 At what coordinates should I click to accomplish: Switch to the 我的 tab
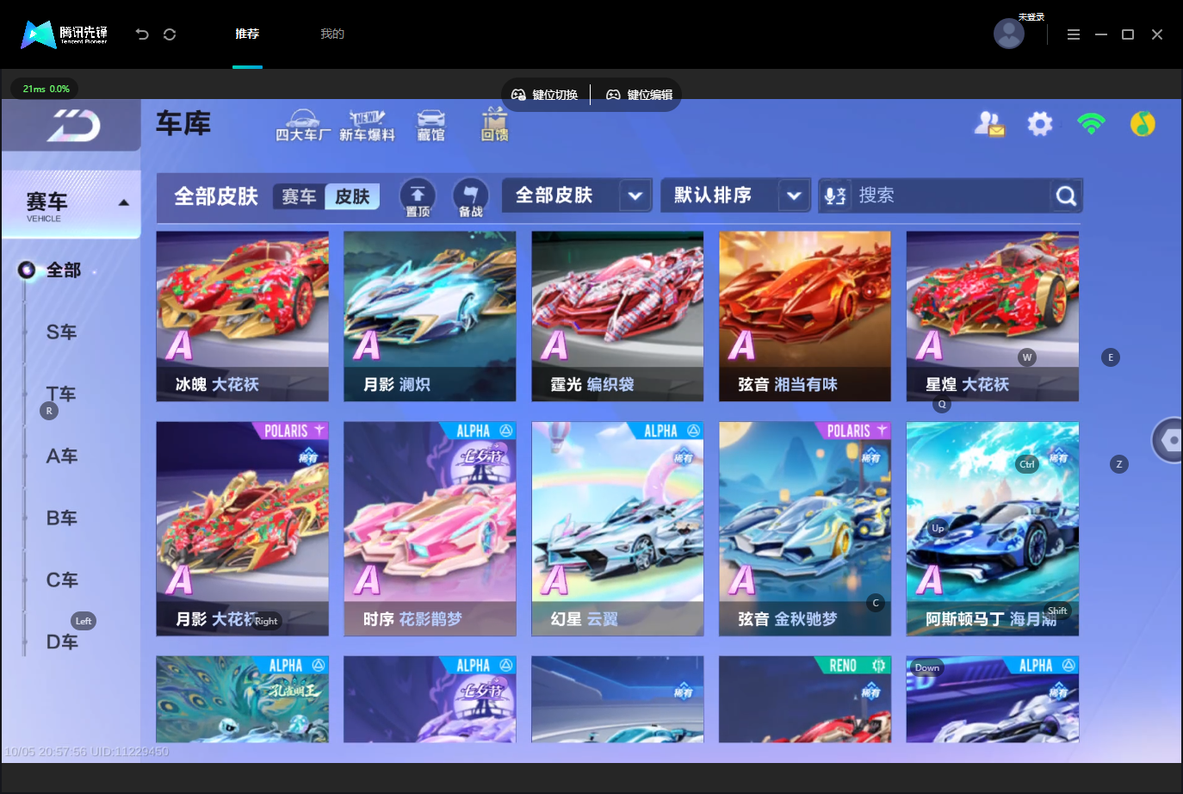(x=332, y=34)
